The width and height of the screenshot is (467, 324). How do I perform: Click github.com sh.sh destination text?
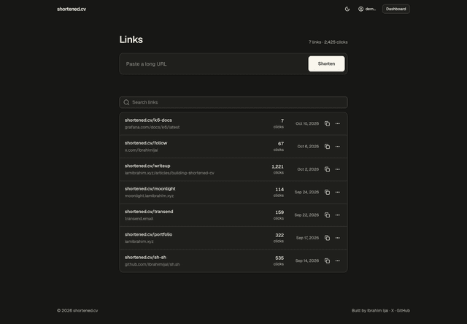[153, 264]
